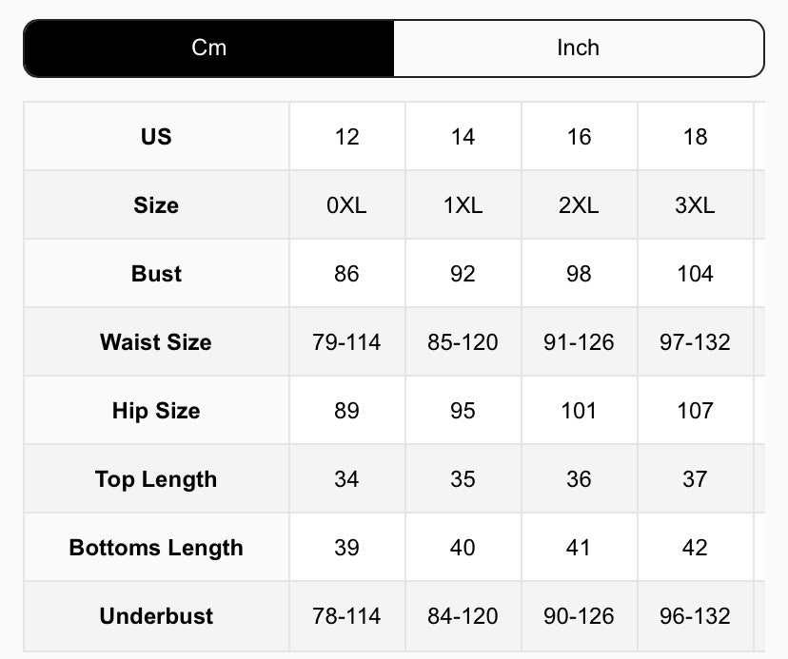Select the US size 18 cell
Image resolution: width=788 pixels, height=659 pixels.
[x=695, y=136]
